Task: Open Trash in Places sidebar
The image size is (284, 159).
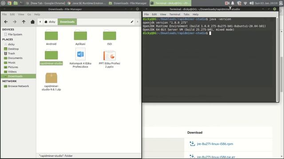Action: point(11,53)
